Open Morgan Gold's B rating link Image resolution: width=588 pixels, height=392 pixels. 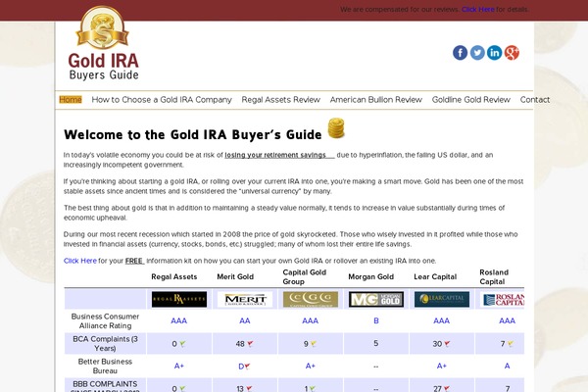pyautogui.click(x=376, y=320)
